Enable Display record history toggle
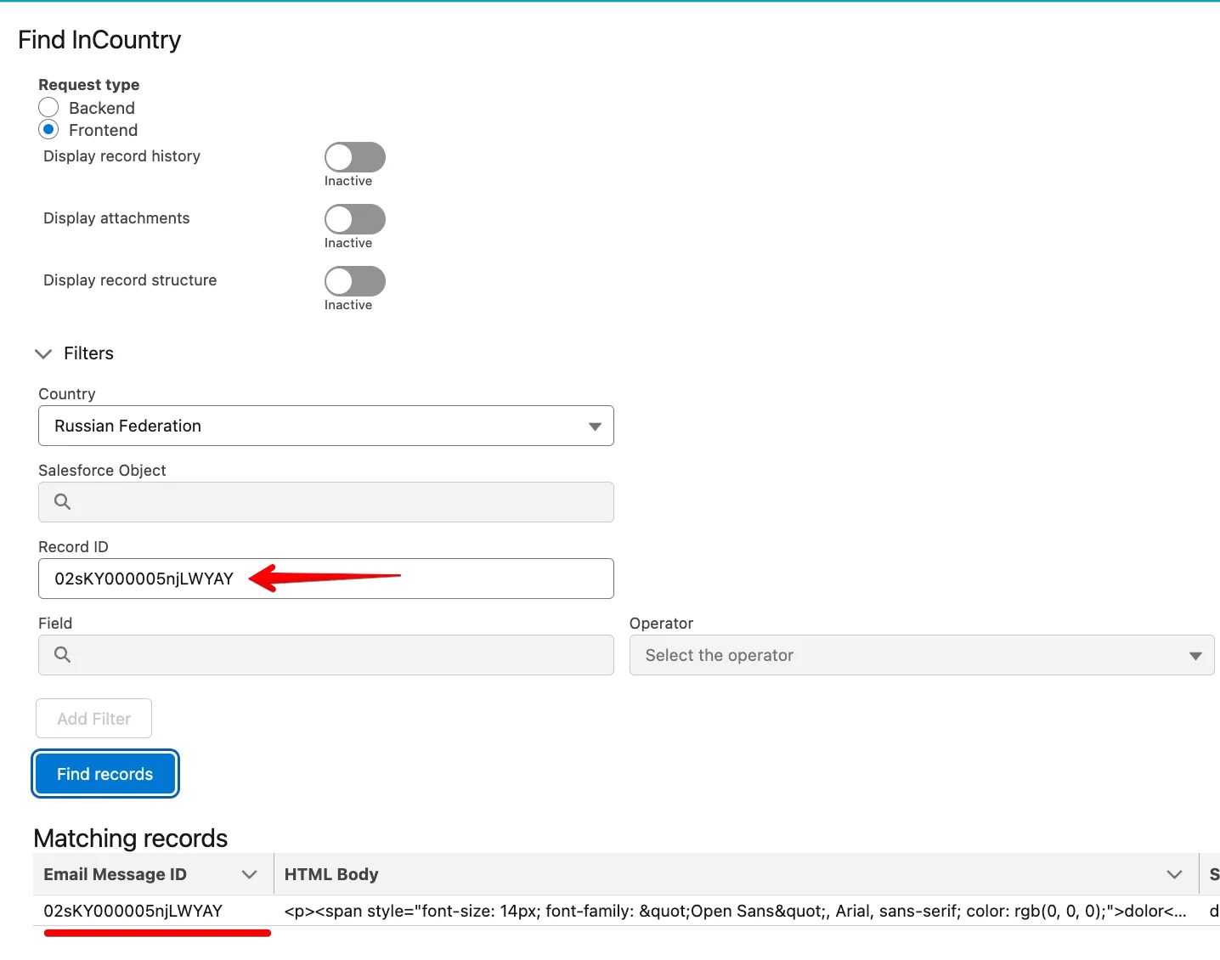 (x=354, y=157)
